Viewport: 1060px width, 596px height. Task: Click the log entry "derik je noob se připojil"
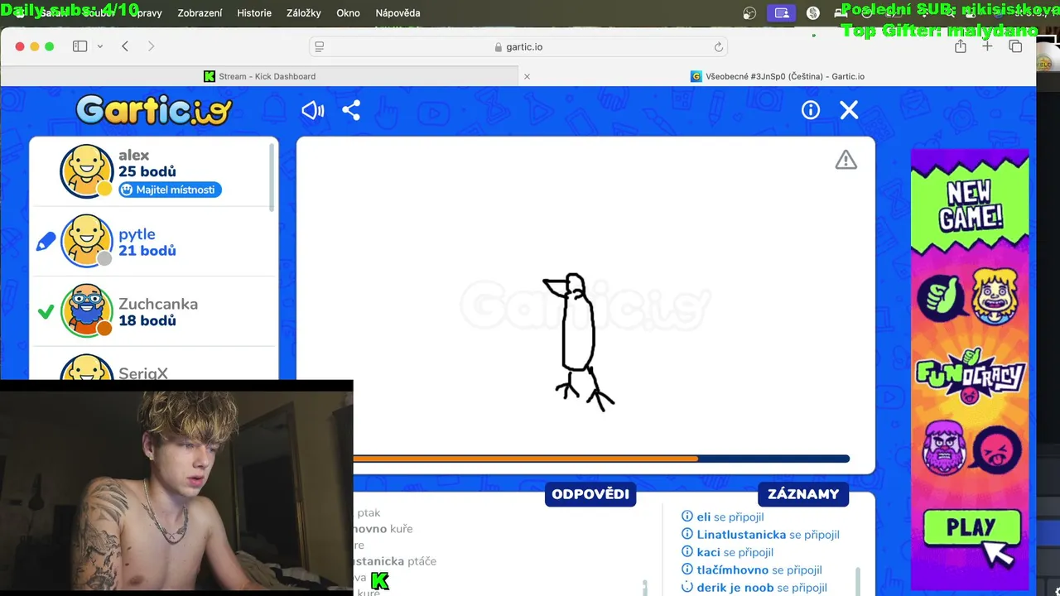point(761,587)
